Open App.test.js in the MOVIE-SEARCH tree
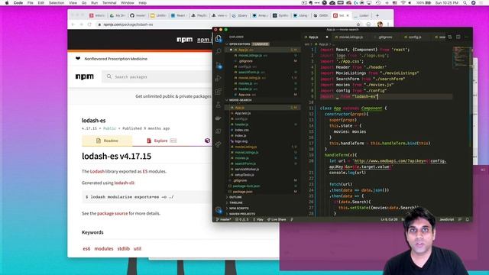 point(243,113)
